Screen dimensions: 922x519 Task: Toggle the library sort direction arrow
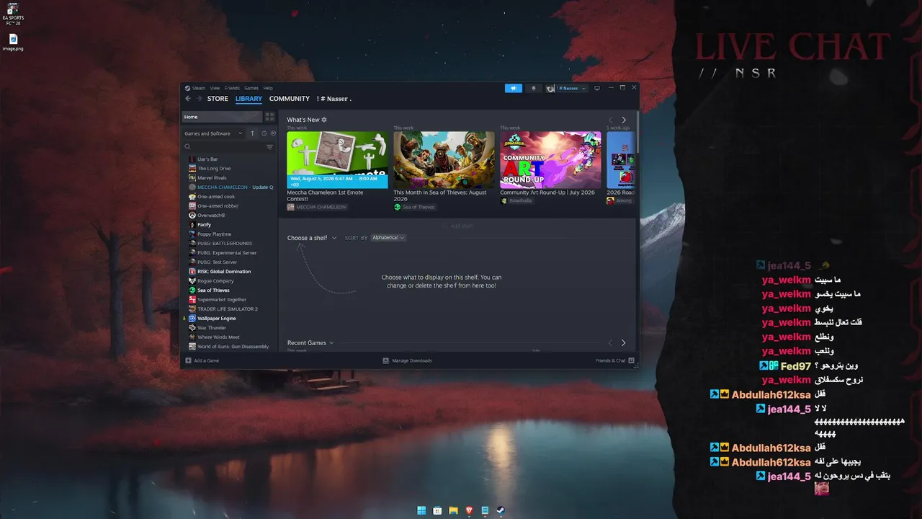[x=252, y=133]
